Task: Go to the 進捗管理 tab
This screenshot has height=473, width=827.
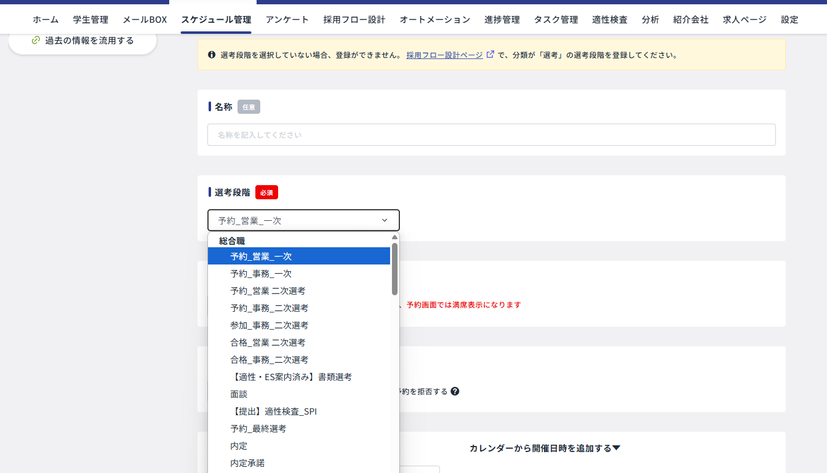Action: click(x=501, y=19)
